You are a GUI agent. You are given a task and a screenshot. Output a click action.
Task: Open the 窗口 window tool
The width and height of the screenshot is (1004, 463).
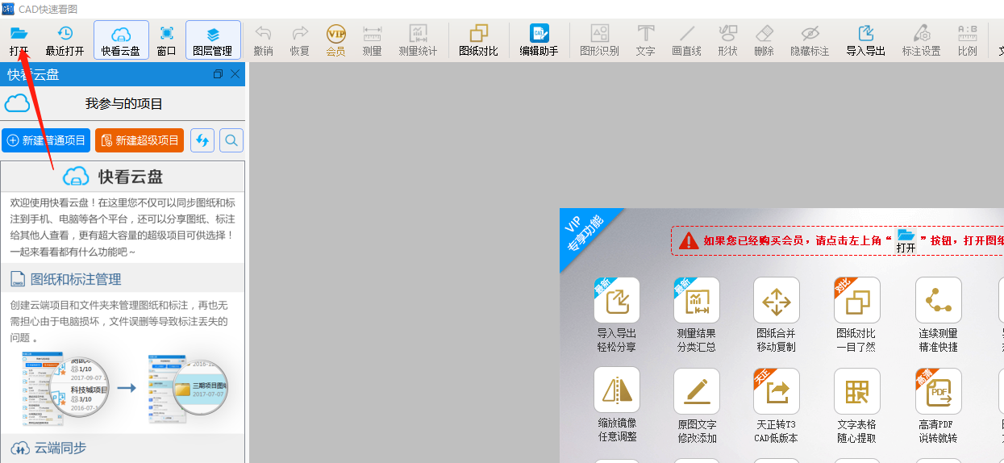tap(167, 40)
